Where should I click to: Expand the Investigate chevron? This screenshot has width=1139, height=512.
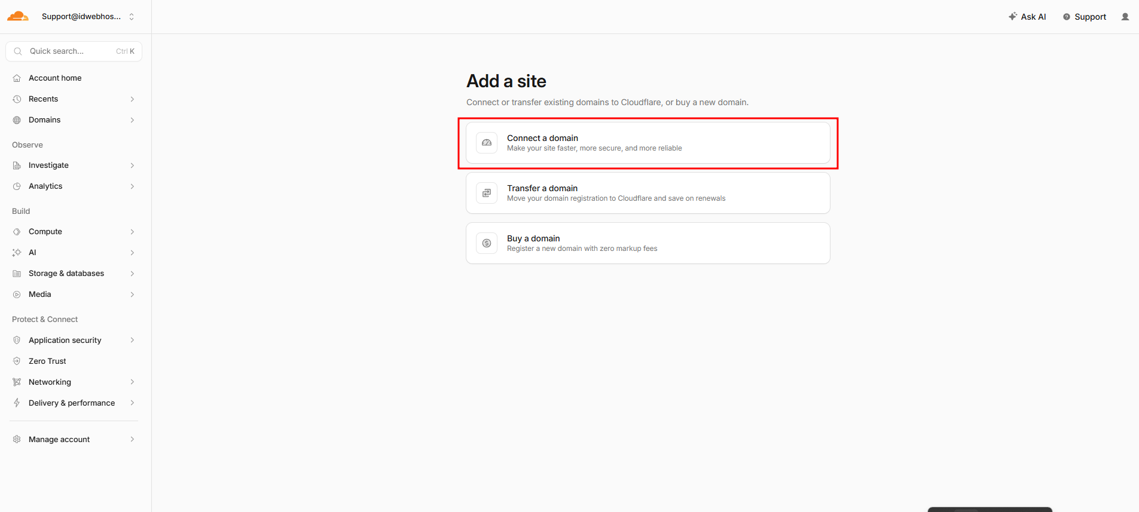[x=132, y=165]
